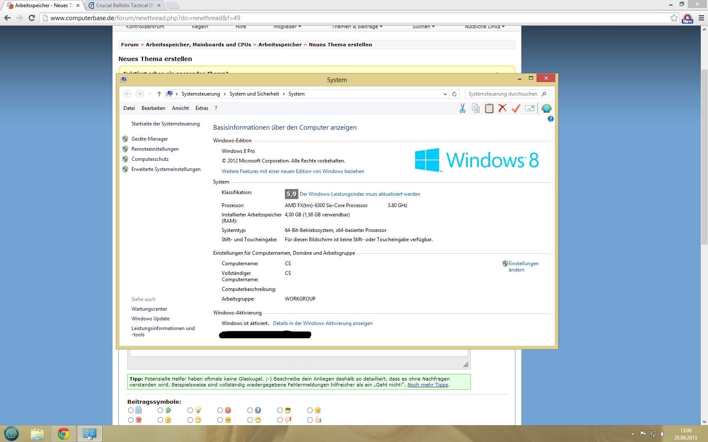Viewport: 708px width, 442px height.
Task: Bookmark this page with the star icon
Action: [x=674, y=18]
